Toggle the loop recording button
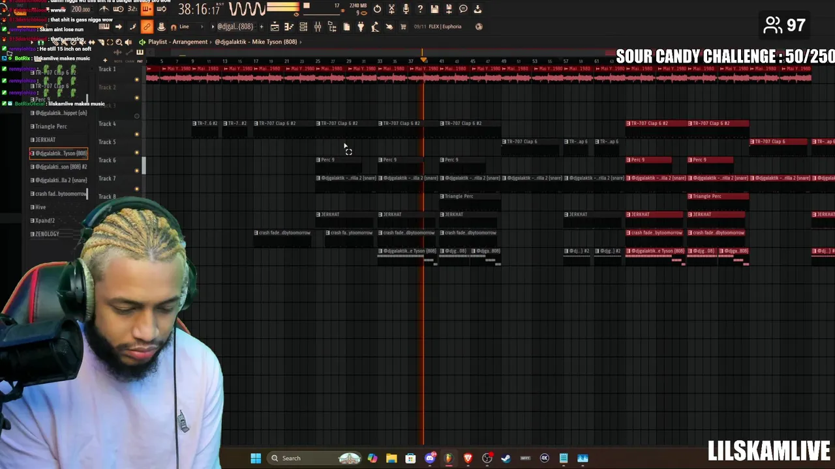Viewport: 835px width, 469px height. (x=161, y=9)
